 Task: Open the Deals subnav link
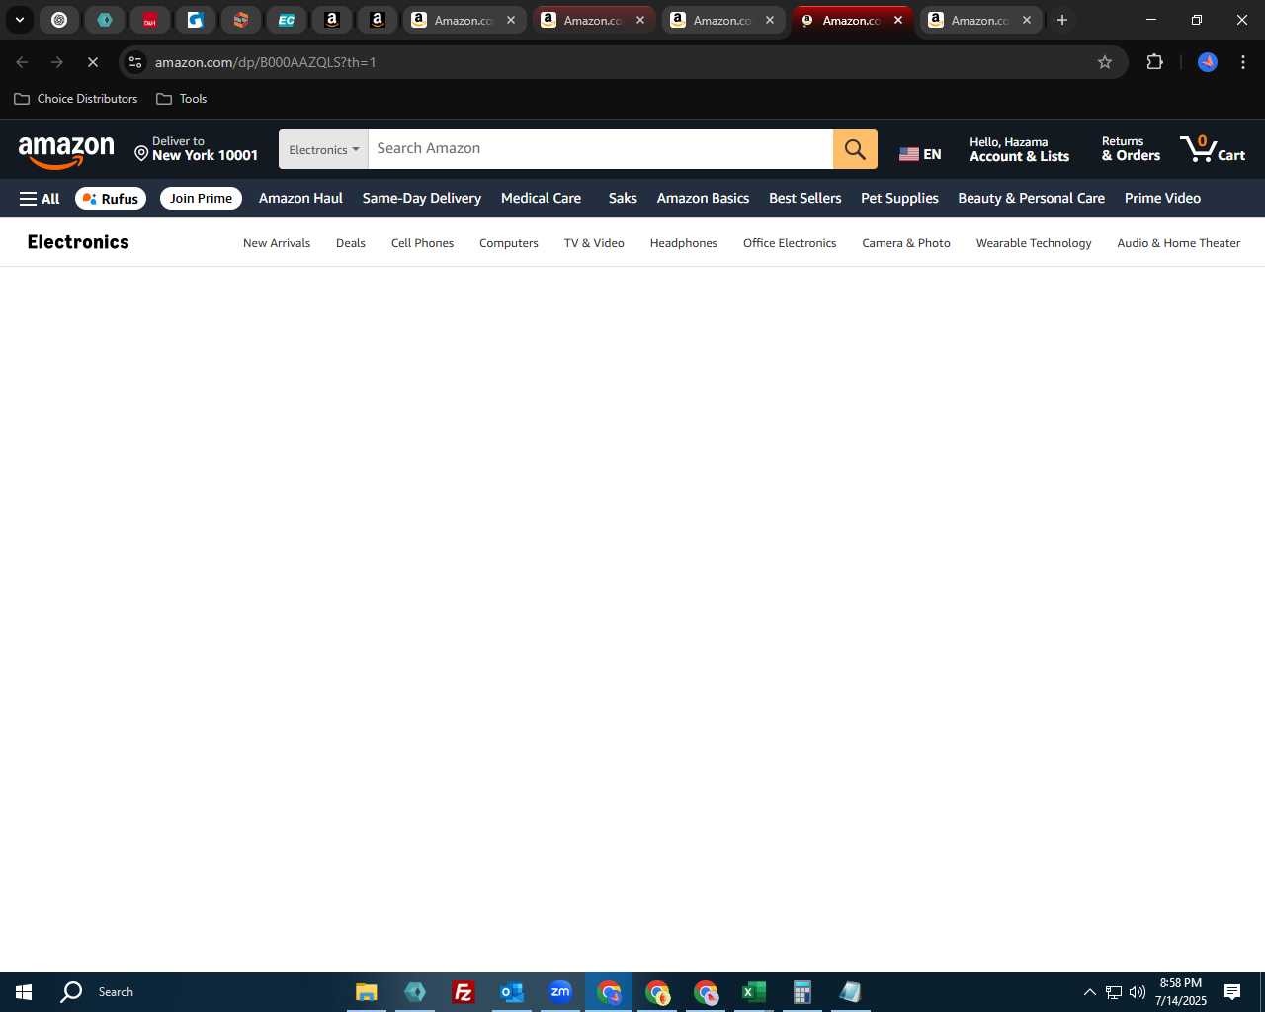point(351,243)
